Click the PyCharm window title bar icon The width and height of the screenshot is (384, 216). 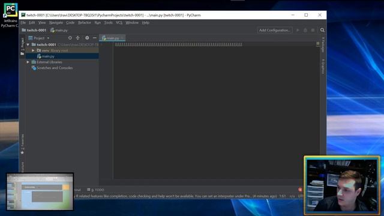pos(23,15)
